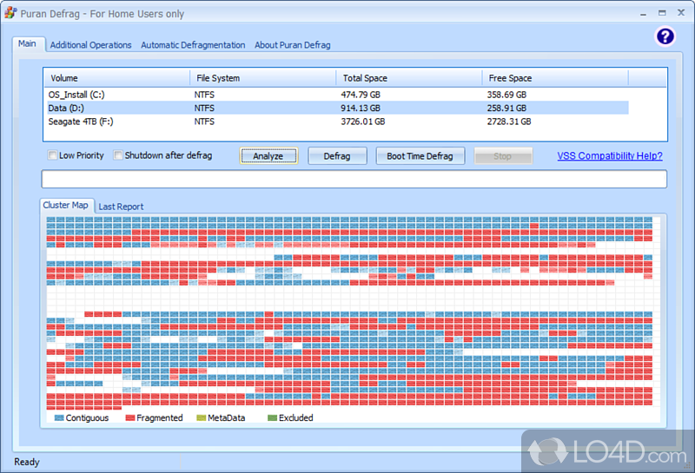Screen dimensions: 695x473
Task: Click the blue help question mark icon
Action: click(x=665, y=36)
